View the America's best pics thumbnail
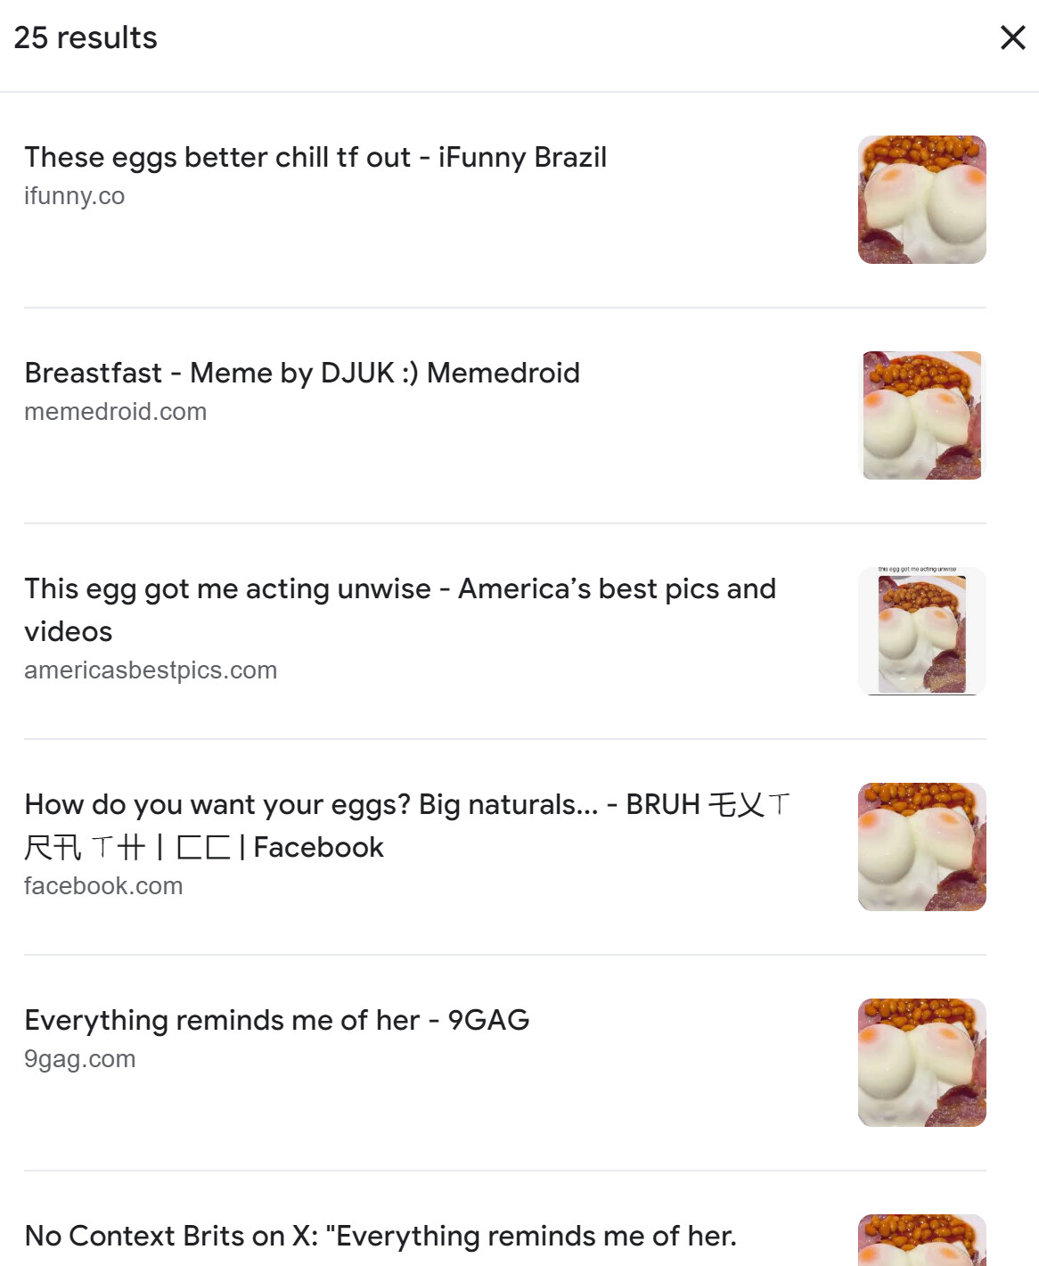Image resolution: width=1039 pixels, height=1266 pixels. tap(921, 631)
